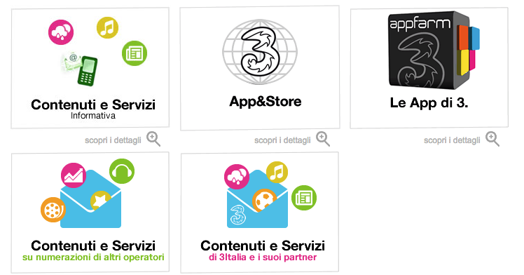Click the 3 globe logo in App&Store card
The image size is (524, 275).
tap(260, 52)
